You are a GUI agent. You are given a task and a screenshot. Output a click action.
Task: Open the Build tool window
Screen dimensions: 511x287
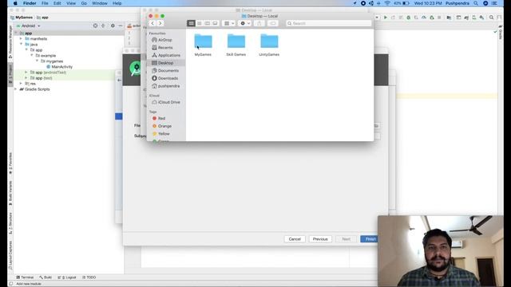point(46,277)
